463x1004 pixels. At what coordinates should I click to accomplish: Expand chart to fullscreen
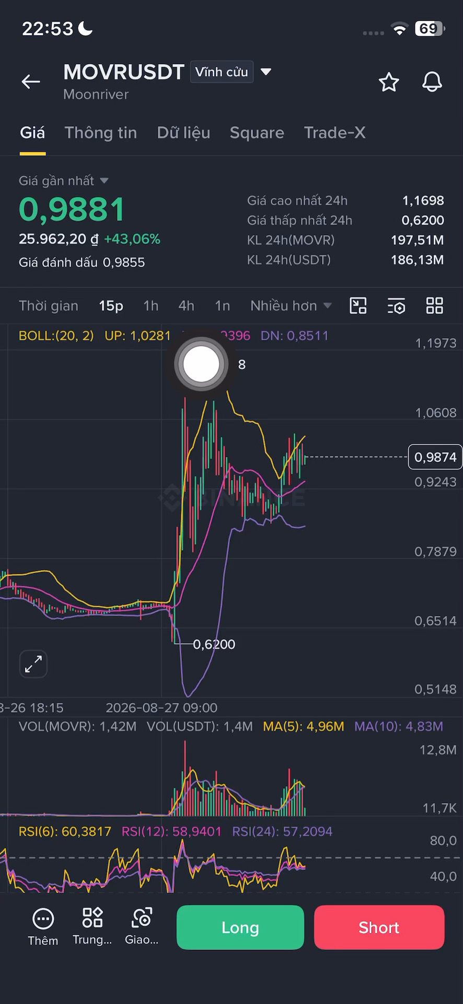point(33,664)
